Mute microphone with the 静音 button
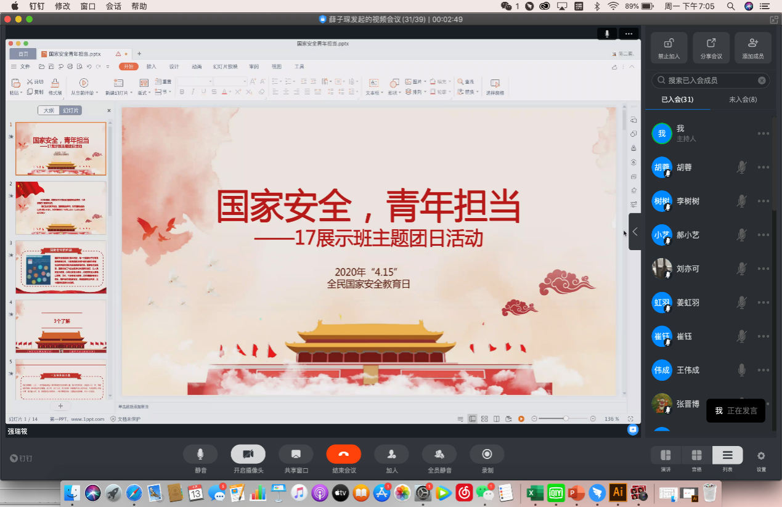Viewport: 782px width, 507px height. [200, 455]
